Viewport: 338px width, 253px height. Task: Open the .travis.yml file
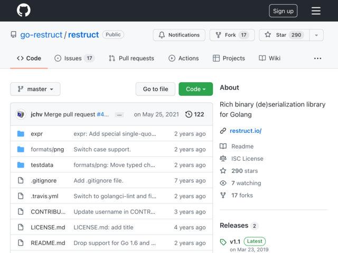click(x=44, y=196)
